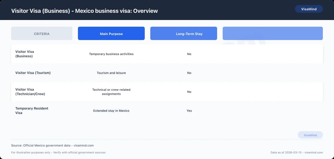334x159 pixels.
Task: Click the Visitor Visa (Technician/Crew) row label
Action: [30, 92]
